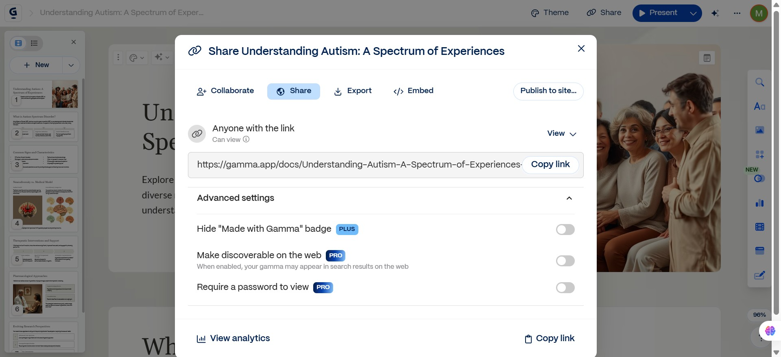Click the Publish to site button

[x=548, y=91]
